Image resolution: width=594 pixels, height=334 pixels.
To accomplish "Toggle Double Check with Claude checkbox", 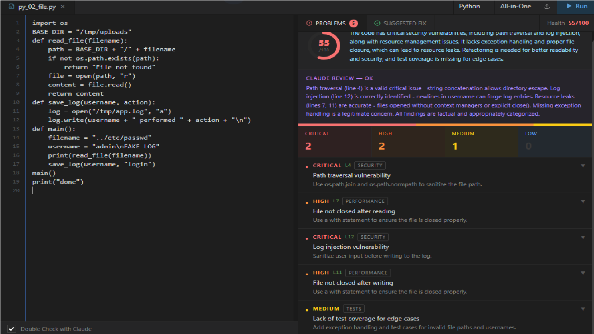I will [x=12, y=329].
